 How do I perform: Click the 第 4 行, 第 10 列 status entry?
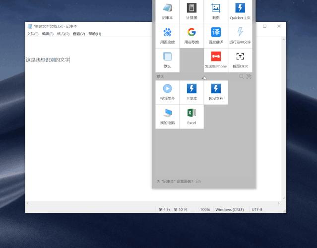(x=173, y=210)
